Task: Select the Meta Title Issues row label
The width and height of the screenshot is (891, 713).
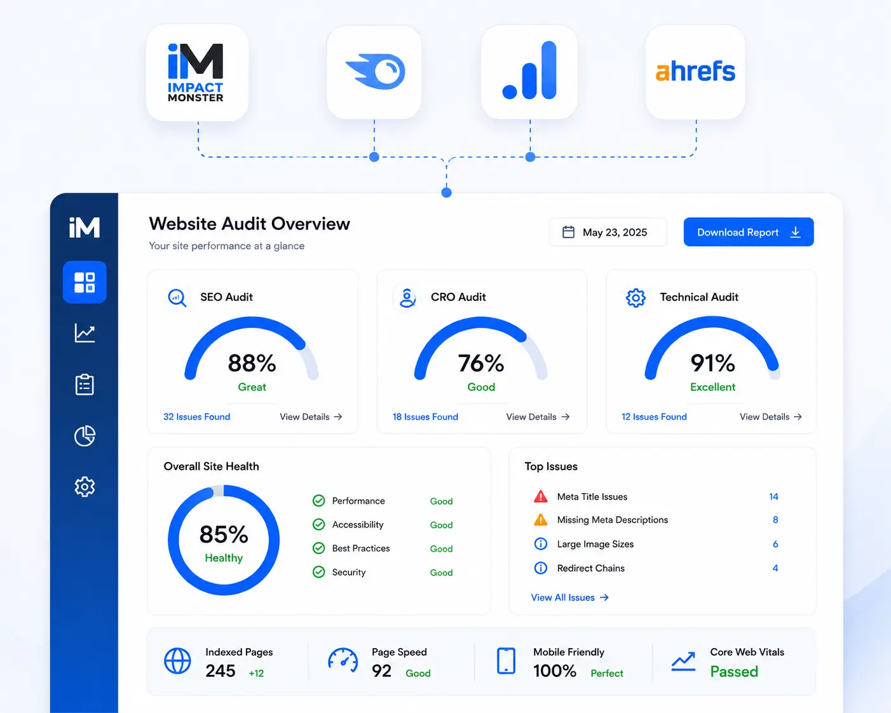Action: (x=592, y=497)
